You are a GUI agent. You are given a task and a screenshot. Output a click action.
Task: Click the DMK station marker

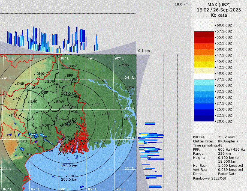click(35, 74)
